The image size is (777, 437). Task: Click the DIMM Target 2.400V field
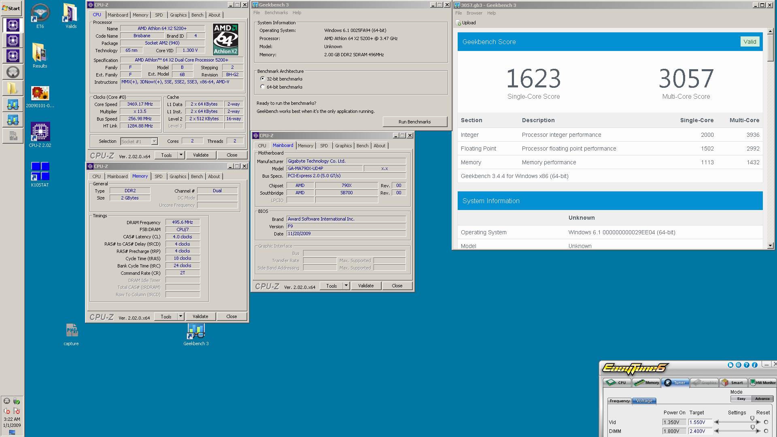[x=700, y=431]
